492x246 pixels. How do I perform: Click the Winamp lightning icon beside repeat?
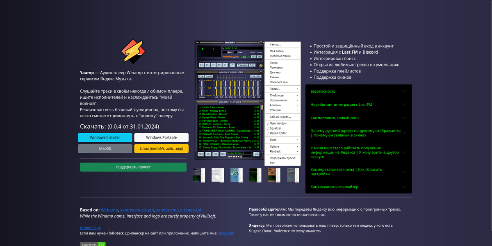tap(260, 66)
